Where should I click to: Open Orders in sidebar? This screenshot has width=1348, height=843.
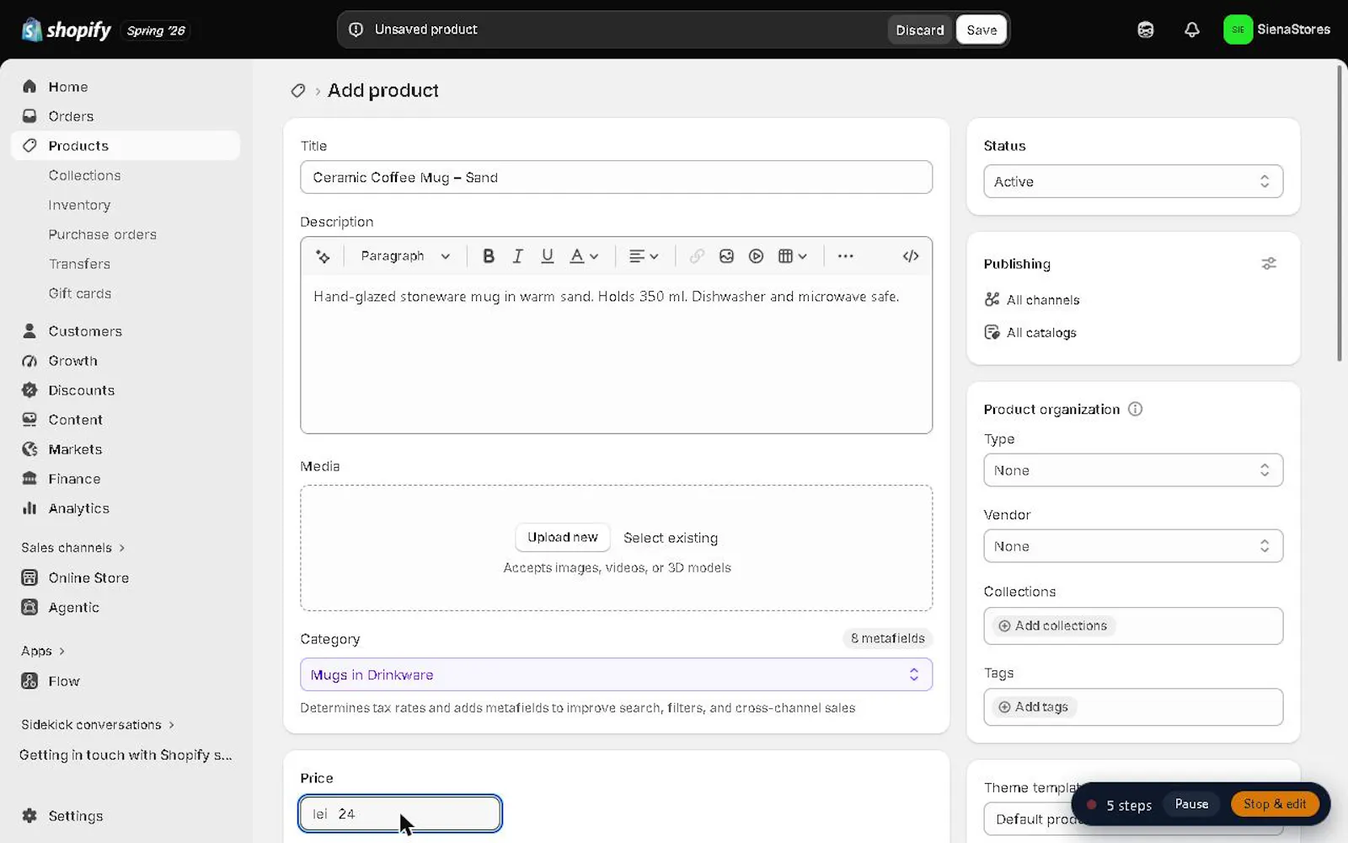click(126, 116)
